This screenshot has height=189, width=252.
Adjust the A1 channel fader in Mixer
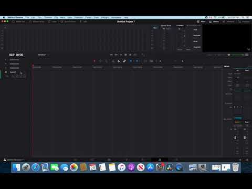click(235, 138)
